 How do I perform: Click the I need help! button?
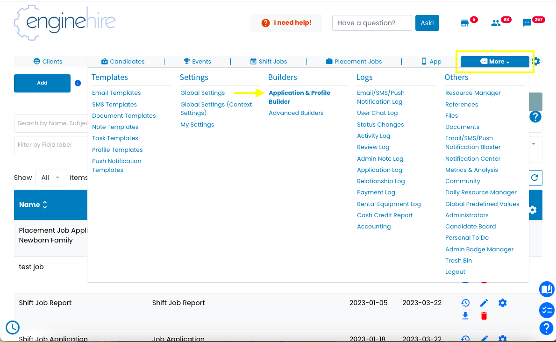point(286,23)
